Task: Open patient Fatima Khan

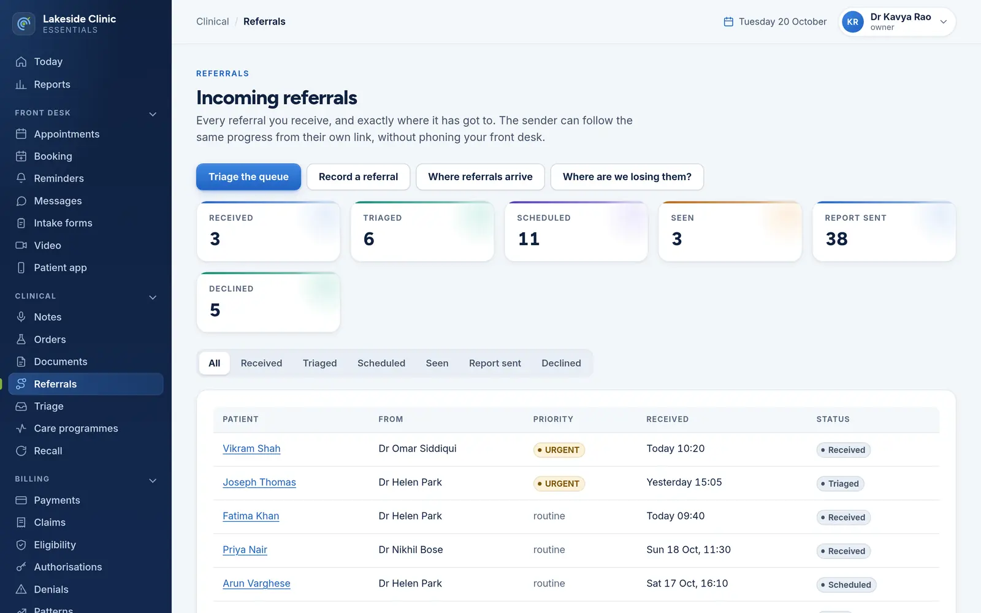Action: click(251, 516)
